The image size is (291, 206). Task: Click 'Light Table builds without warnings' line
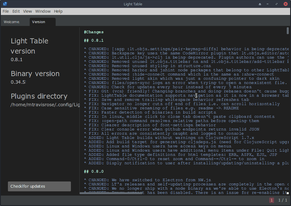169,138
